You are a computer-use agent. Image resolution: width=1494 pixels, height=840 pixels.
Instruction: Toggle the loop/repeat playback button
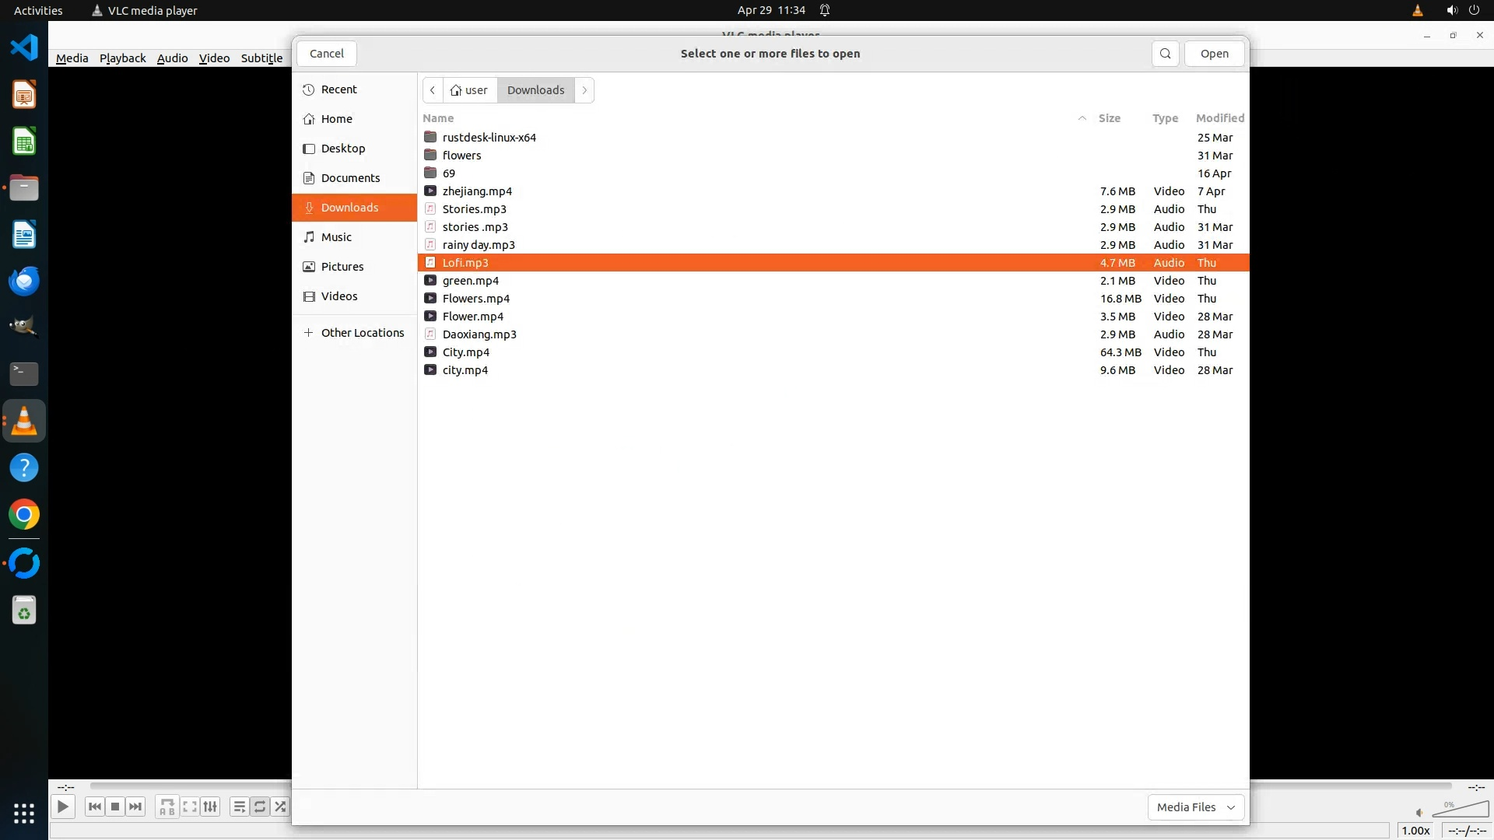[260, 807]
